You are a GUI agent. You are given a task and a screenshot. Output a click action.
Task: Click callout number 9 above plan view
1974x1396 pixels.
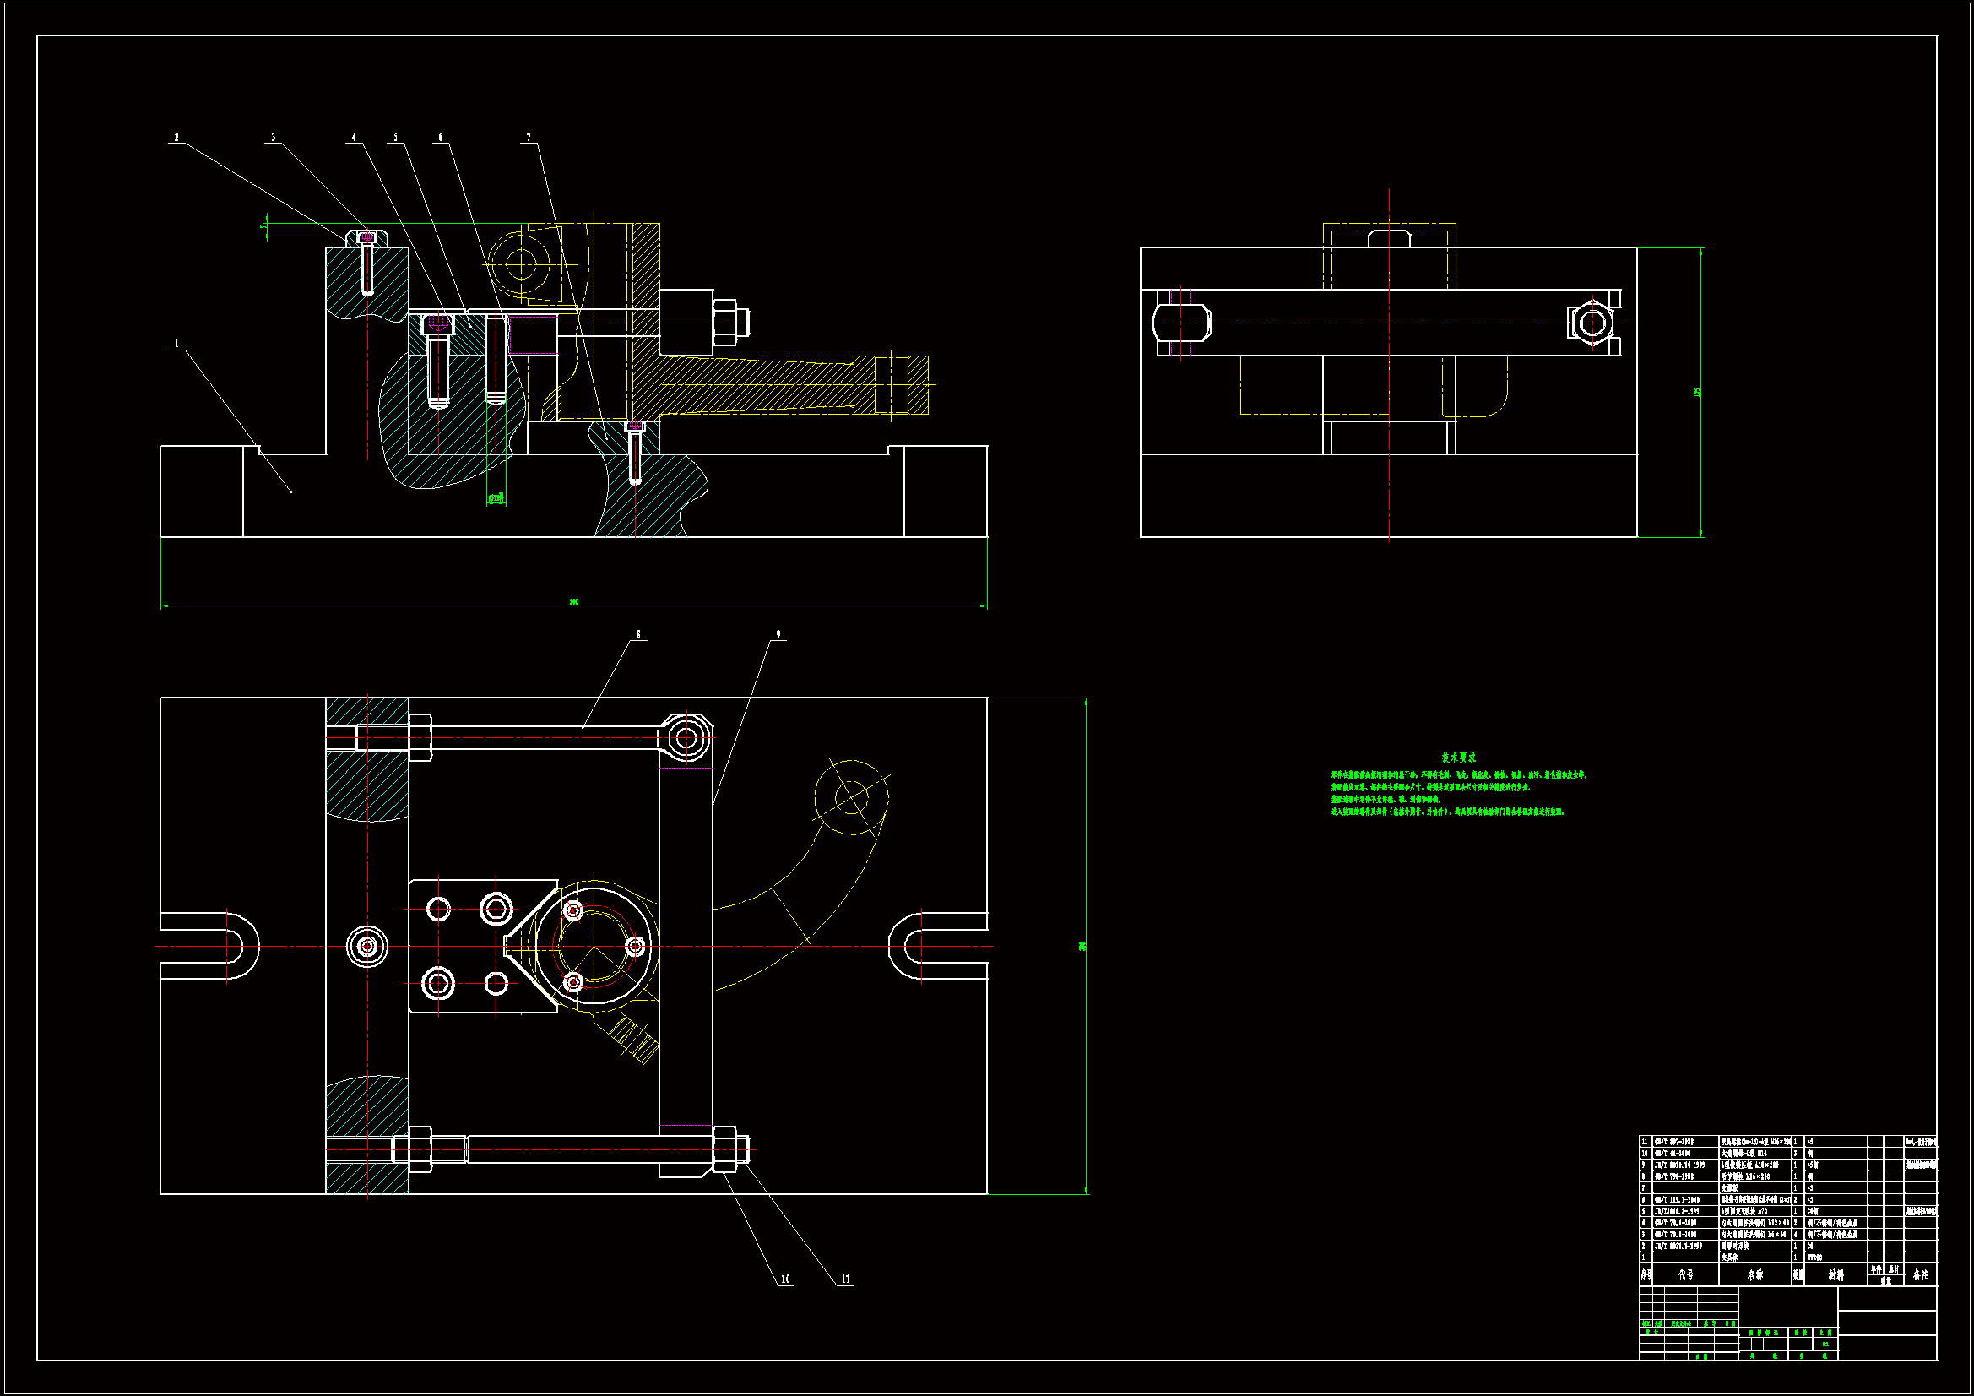[x=778, y=635]
